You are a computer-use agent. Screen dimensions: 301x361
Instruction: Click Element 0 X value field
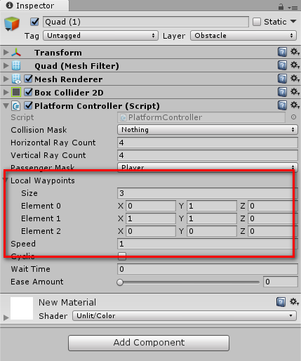pos(151,206)
